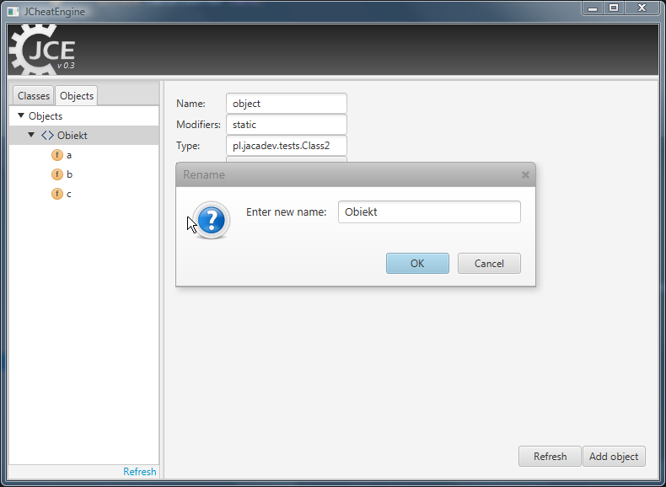
Task: Minimize the JCheatEngine window
Action: pos(593,8)
